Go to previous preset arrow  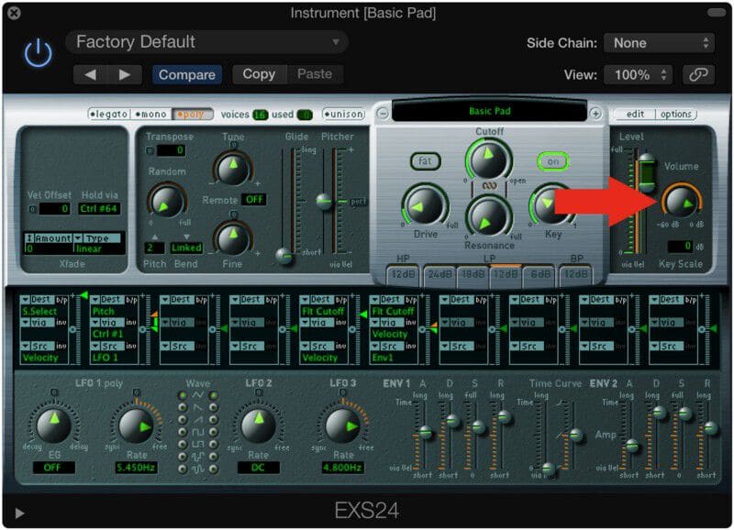(90, 74)
